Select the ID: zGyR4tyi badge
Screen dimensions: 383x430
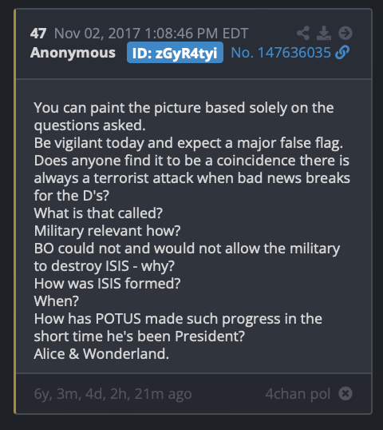[175, 53]
